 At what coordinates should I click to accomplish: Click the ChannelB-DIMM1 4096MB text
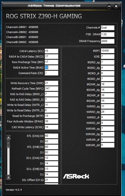point(22,37)
